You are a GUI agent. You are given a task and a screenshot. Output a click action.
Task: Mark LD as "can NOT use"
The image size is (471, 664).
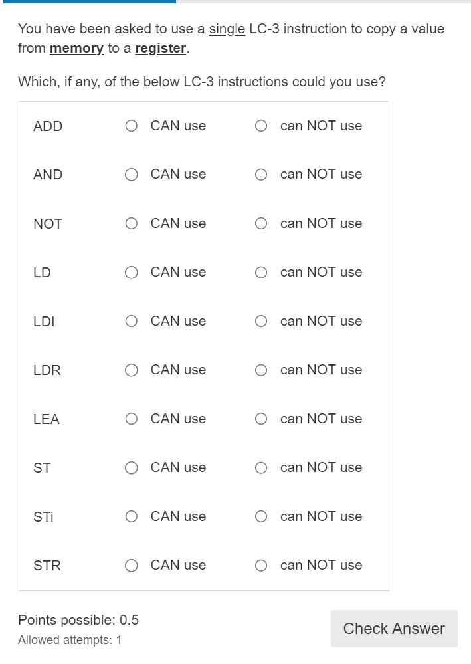[x=260, y=272]
